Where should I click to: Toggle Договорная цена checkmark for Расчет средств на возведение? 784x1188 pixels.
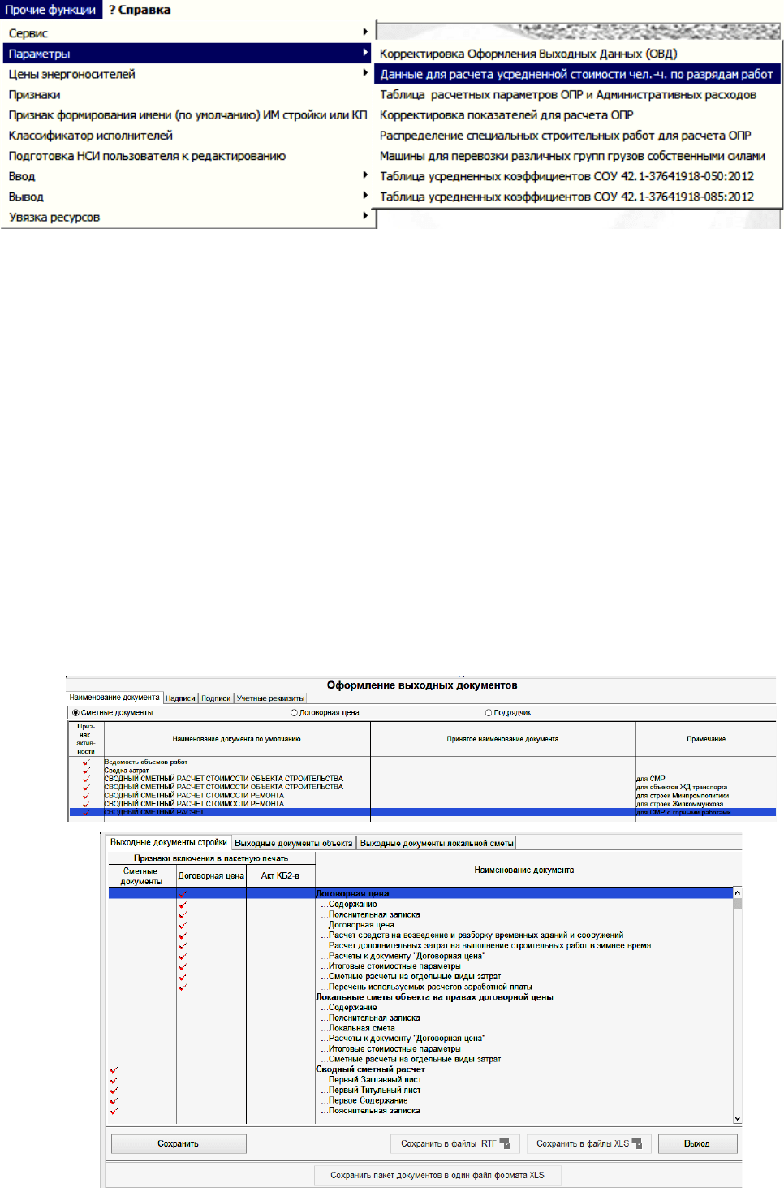click(x=183, y=935)
